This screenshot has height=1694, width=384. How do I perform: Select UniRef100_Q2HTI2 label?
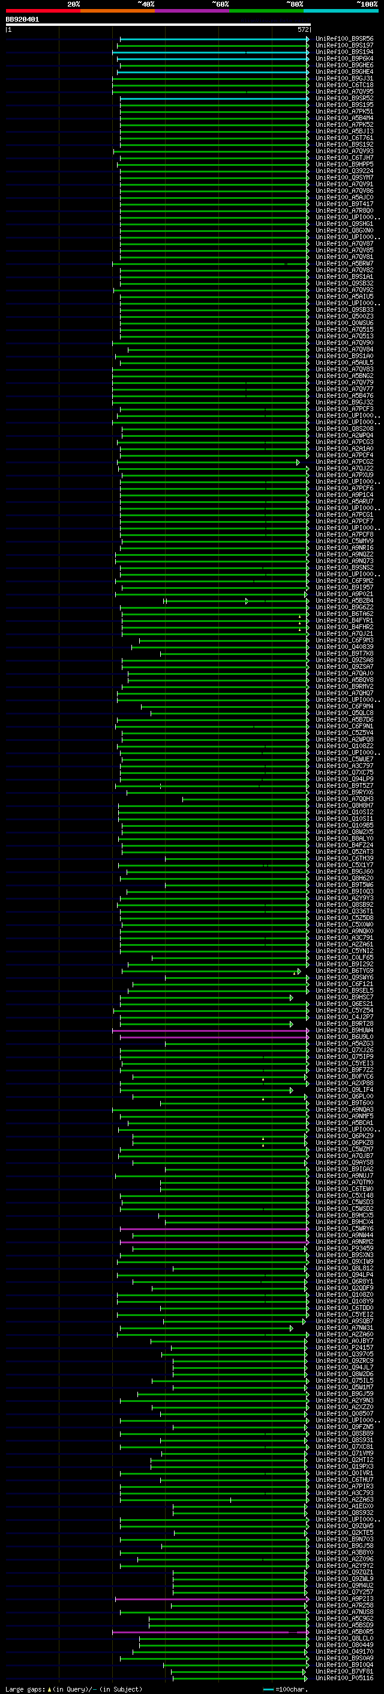[344, 1460]
